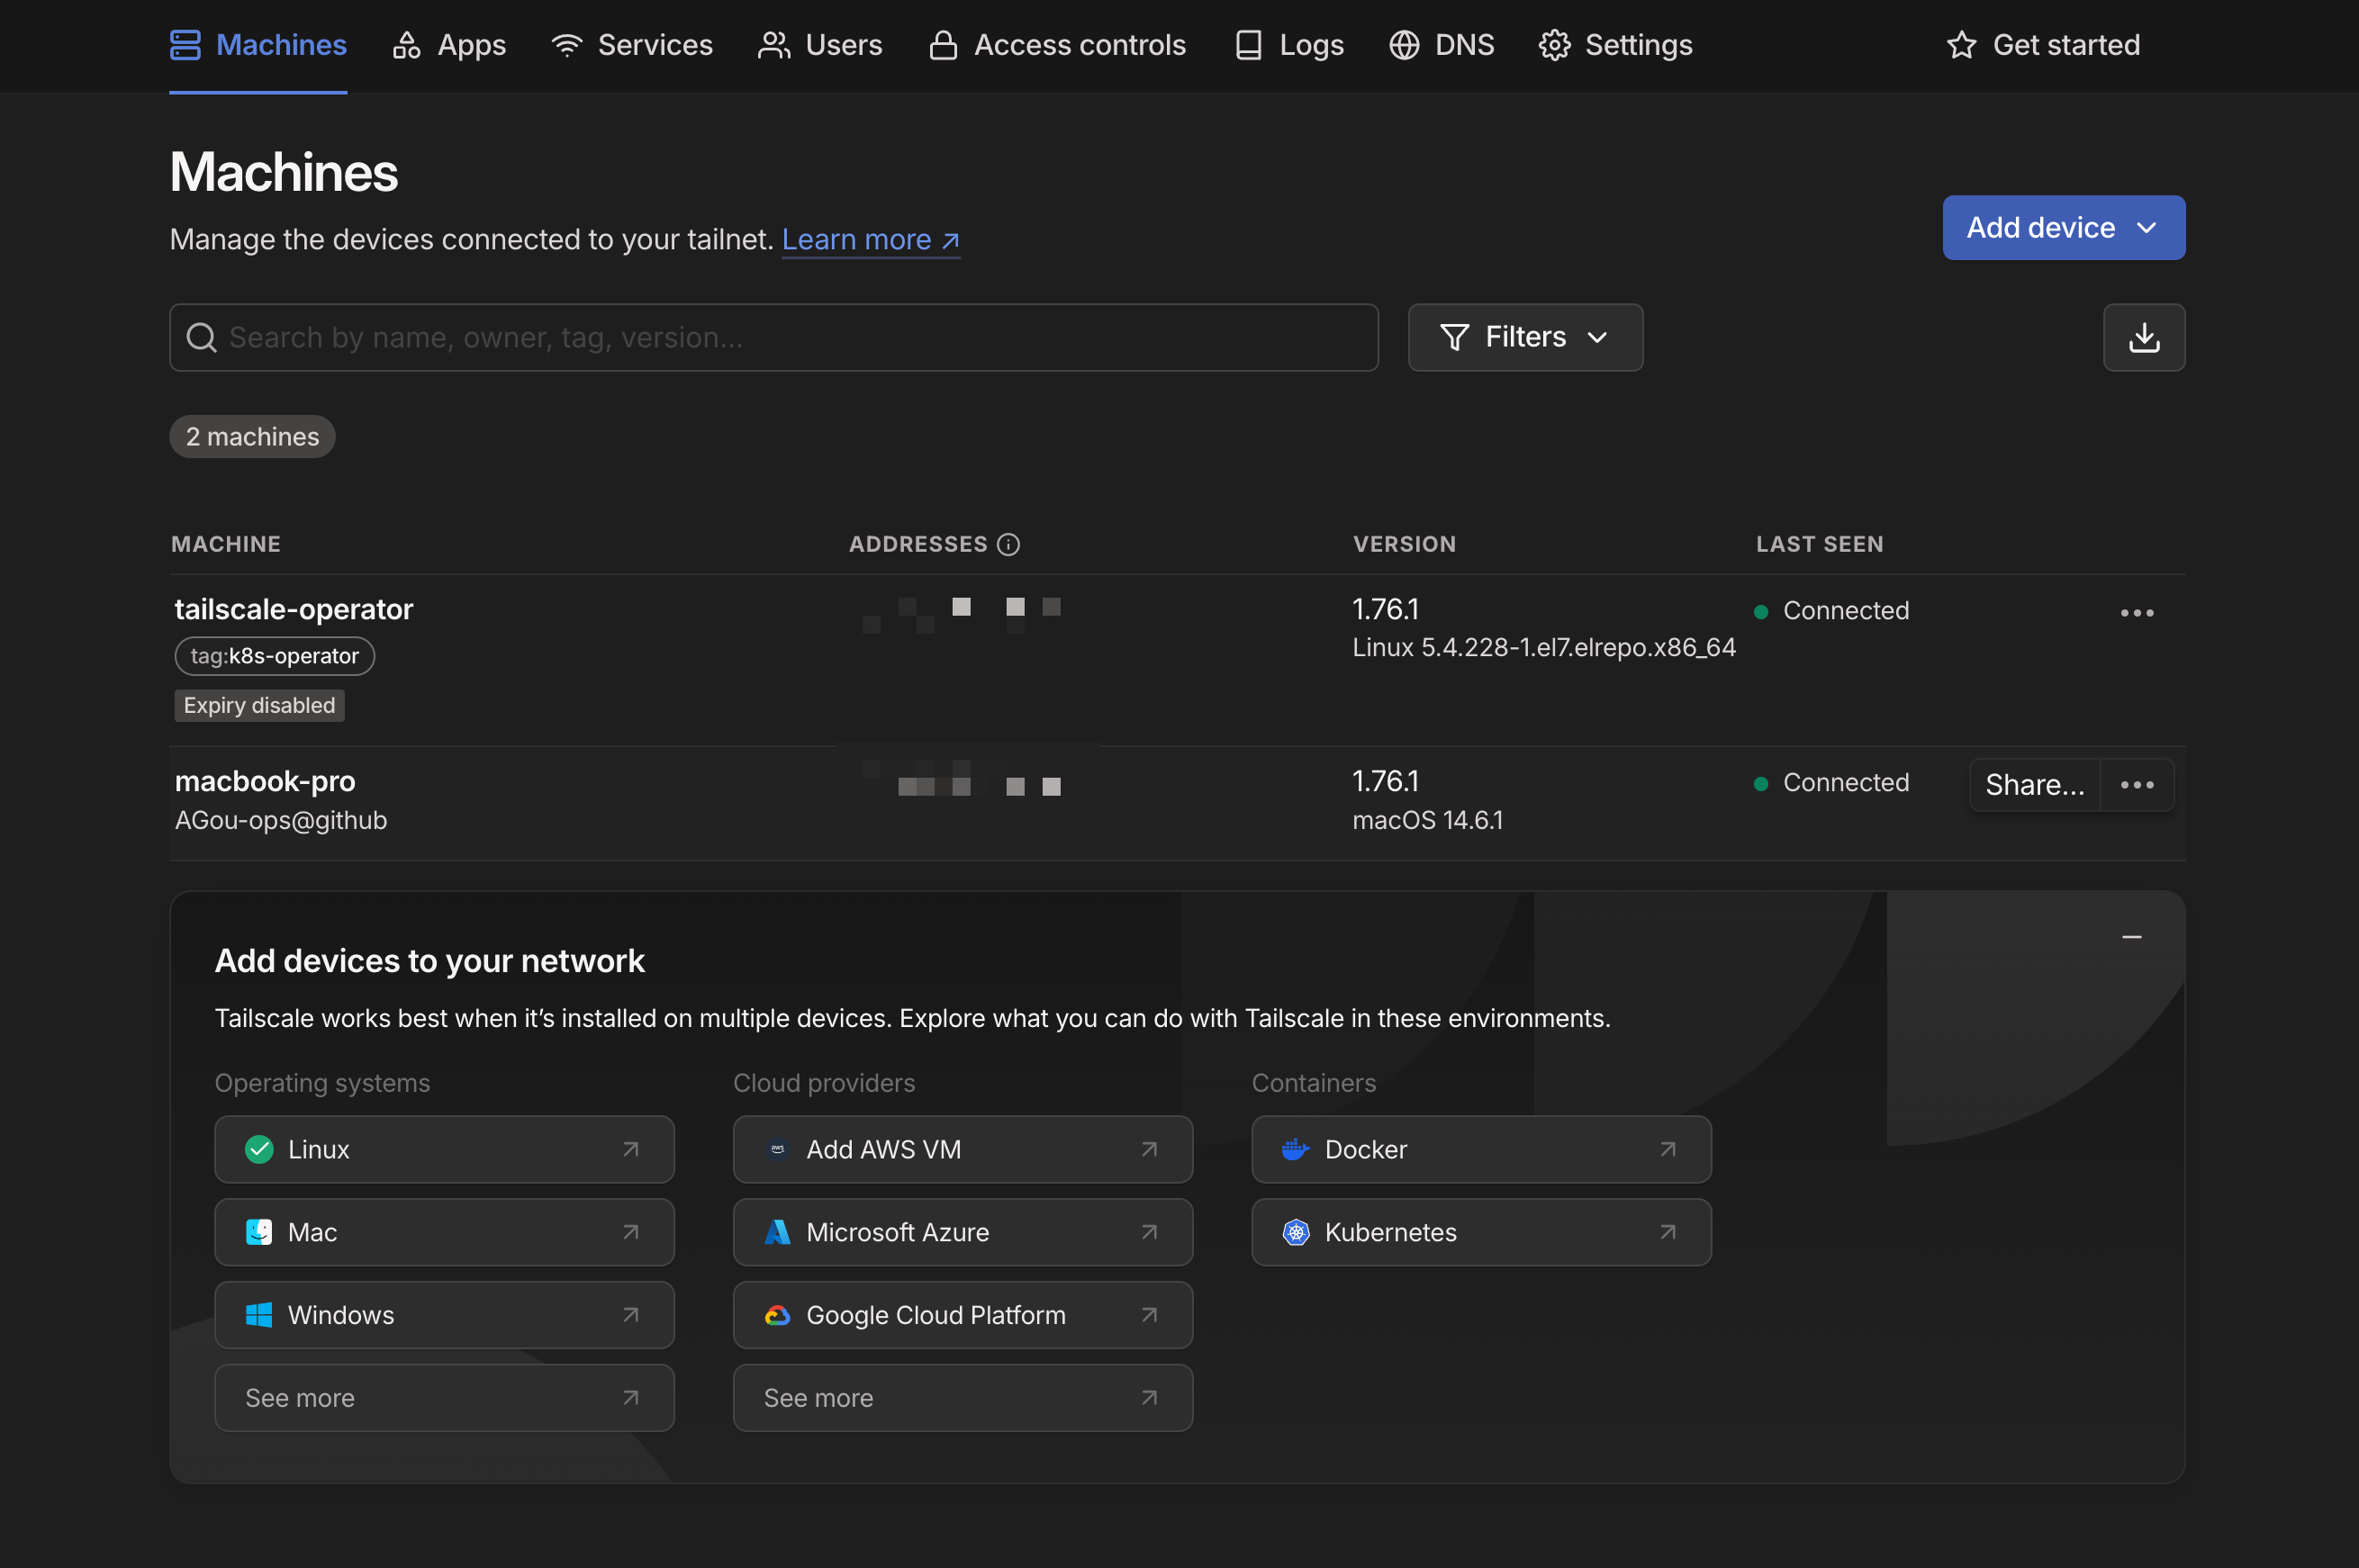Click the Addresses info icon
2359x1568 pixels.
coord(1008,545)
